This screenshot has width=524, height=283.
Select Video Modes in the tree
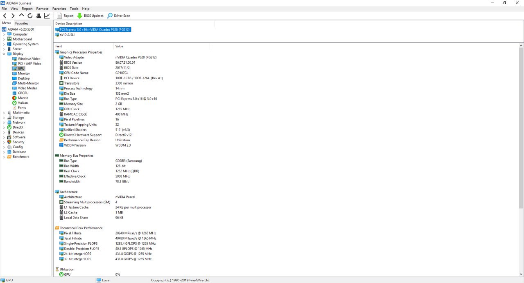(x=27, y=88)
